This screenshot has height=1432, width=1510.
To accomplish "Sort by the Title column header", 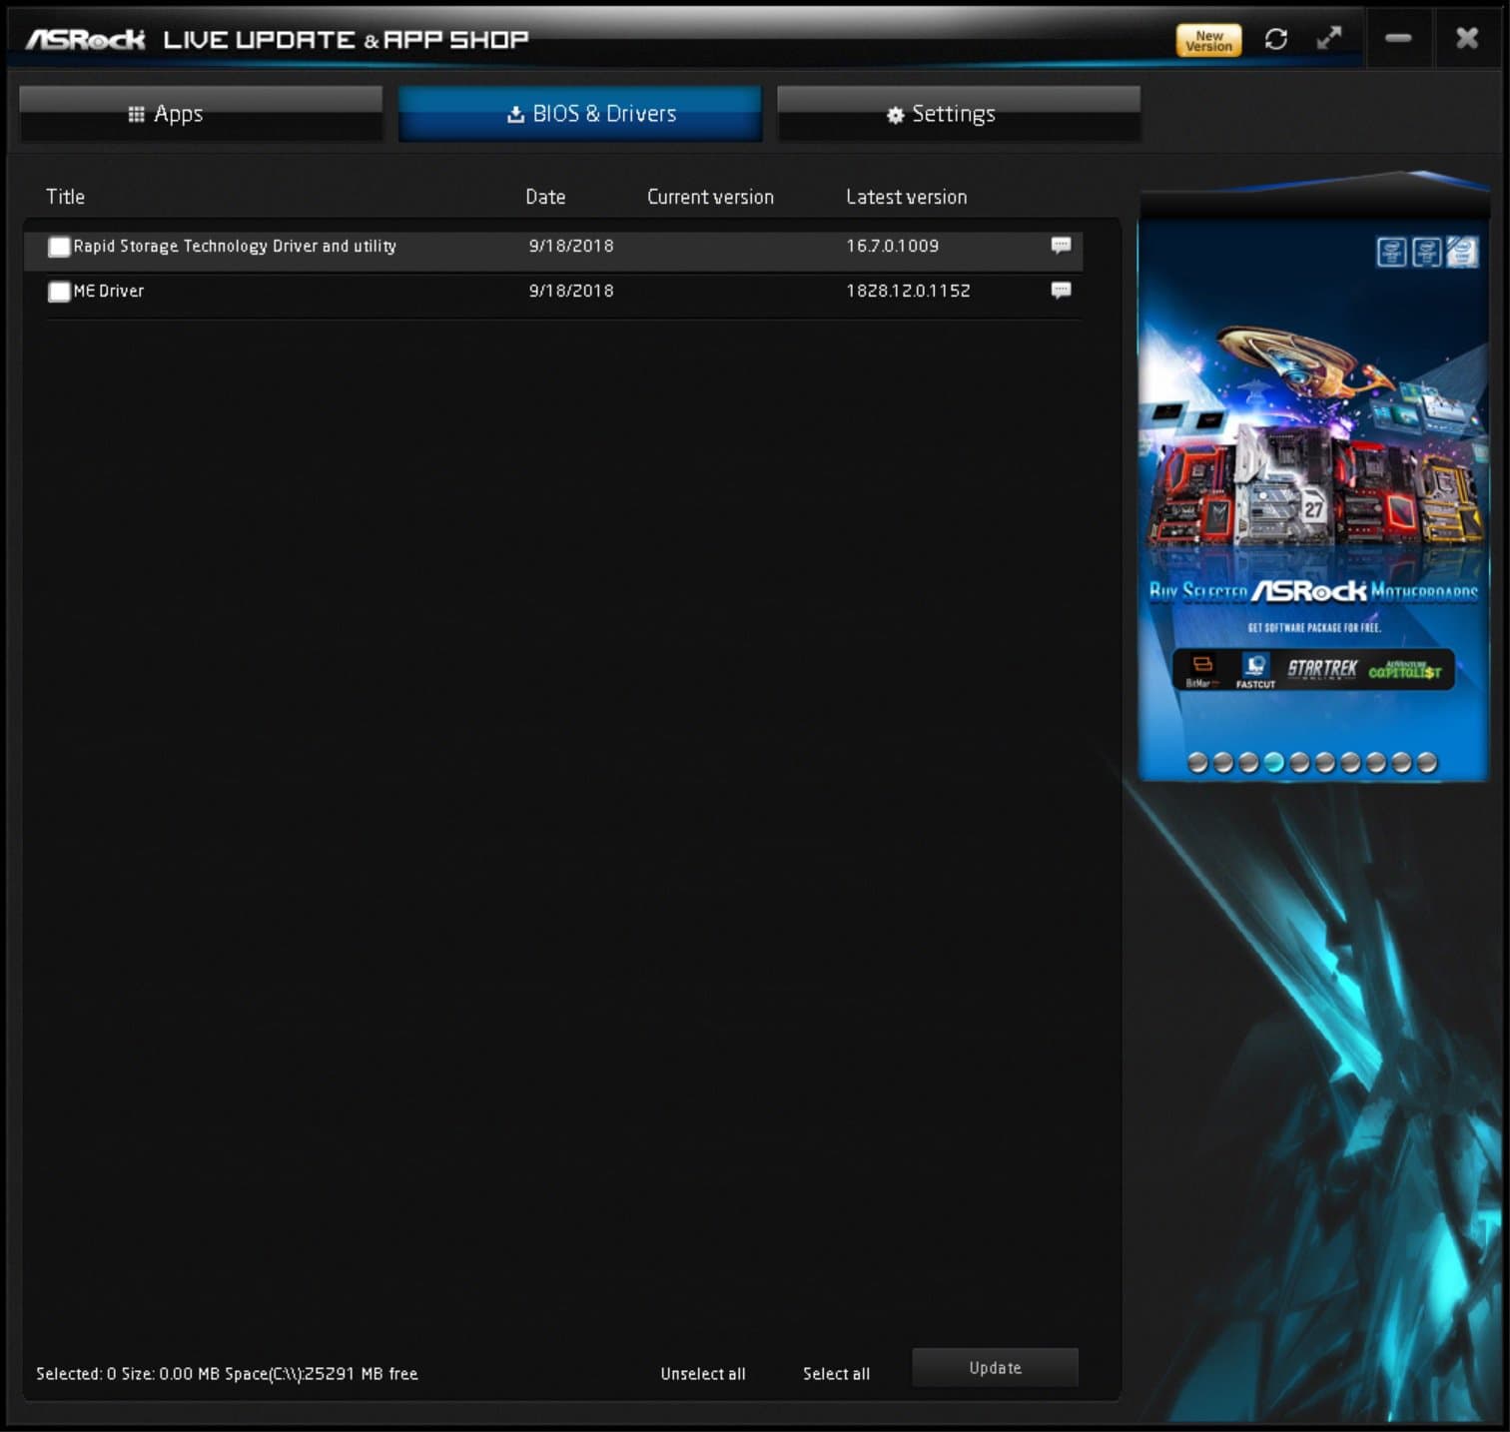I will [66, 197].
